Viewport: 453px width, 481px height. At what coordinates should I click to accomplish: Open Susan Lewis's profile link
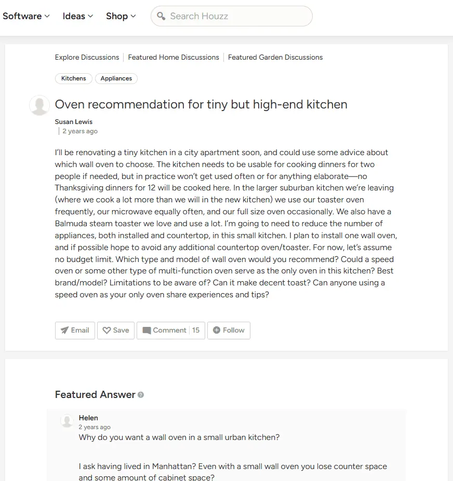pos(74,122)
